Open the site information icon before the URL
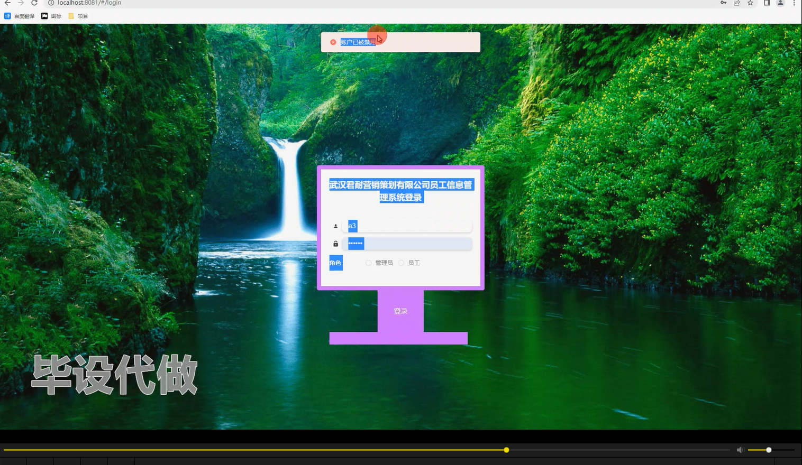Image resolution: width=802 pixels, height=465 pixels. coord(51,3)
